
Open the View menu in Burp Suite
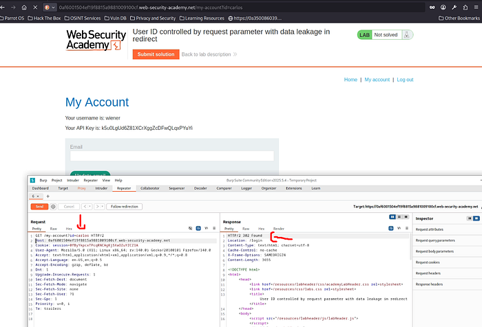point(106,181)
